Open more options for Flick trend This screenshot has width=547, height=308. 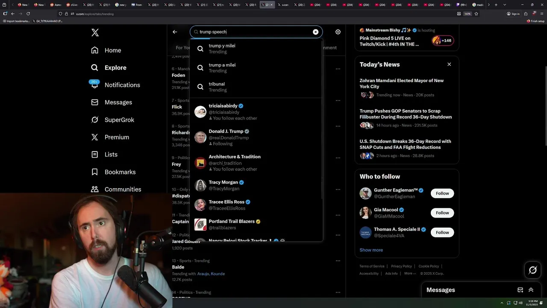coord(338,101)
